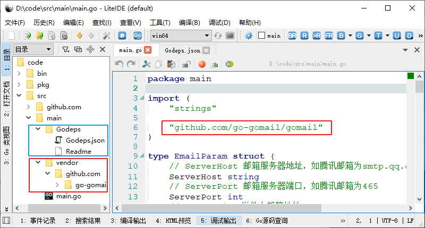The height and width of the screenshot is (228, 425).
Task: Click the save file icon
Action: [52, 36]
